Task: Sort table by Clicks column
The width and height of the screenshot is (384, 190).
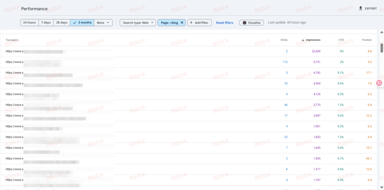Action: tap(284, 40)
